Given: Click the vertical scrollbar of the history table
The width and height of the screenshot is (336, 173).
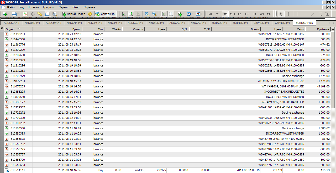Looking at the screenshot, I should [x=333, y=99].
